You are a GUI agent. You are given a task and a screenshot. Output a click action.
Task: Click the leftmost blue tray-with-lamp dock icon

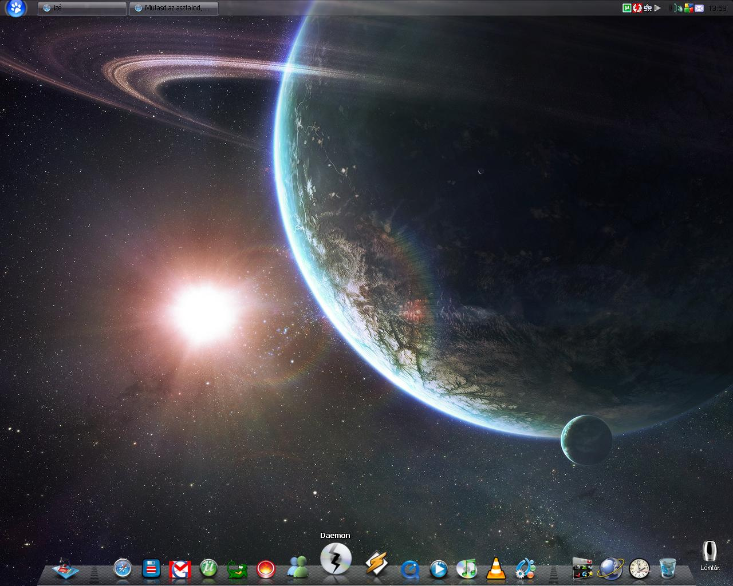[x=65, y=569]
